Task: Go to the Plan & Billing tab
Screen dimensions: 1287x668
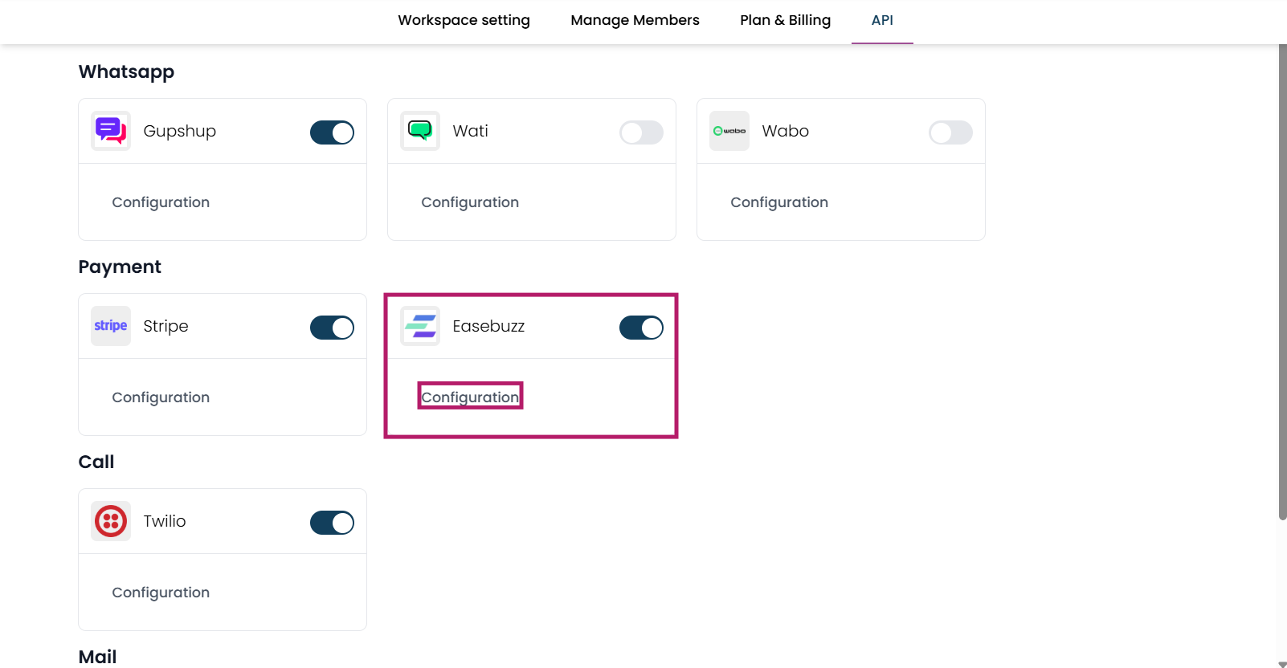Action: click(785, 20)
